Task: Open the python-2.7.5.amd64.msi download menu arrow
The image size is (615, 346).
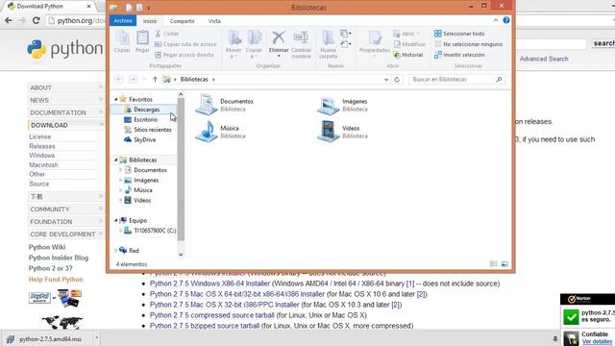Action: (x=96, y=337)
